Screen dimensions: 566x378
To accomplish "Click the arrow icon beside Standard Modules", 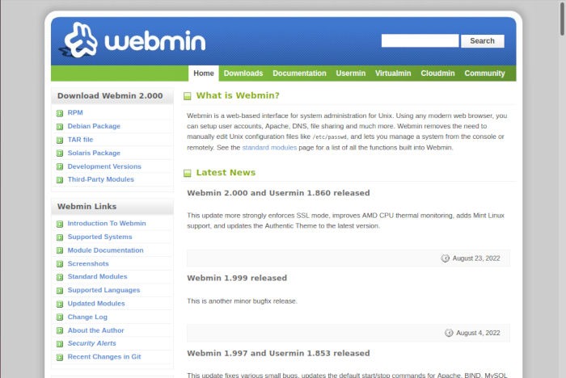I will coord(60,277).
